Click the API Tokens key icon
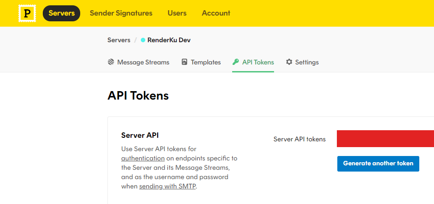The height and width of the screenshot is (204, 434). point(236,62)
